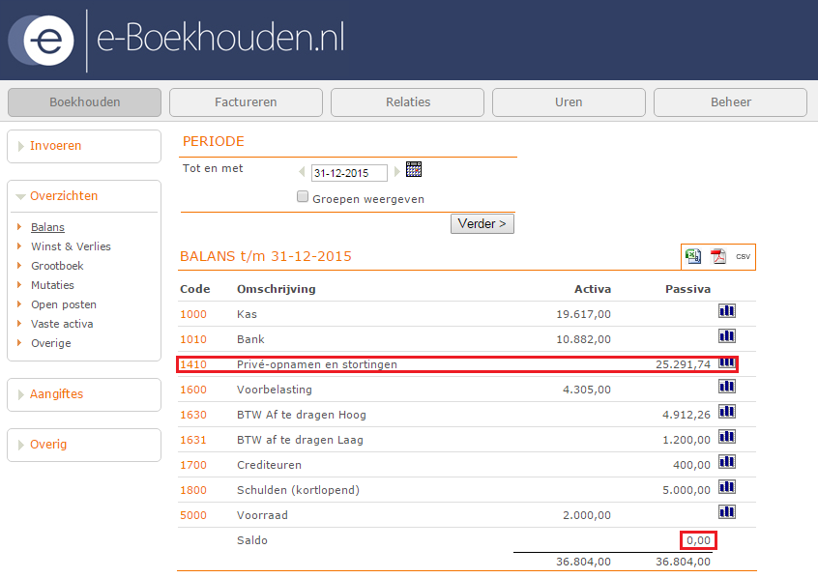This screenshot has width=818, height=578.
Task: View the graph for the Bank account
Action: [x=726, y=336]
